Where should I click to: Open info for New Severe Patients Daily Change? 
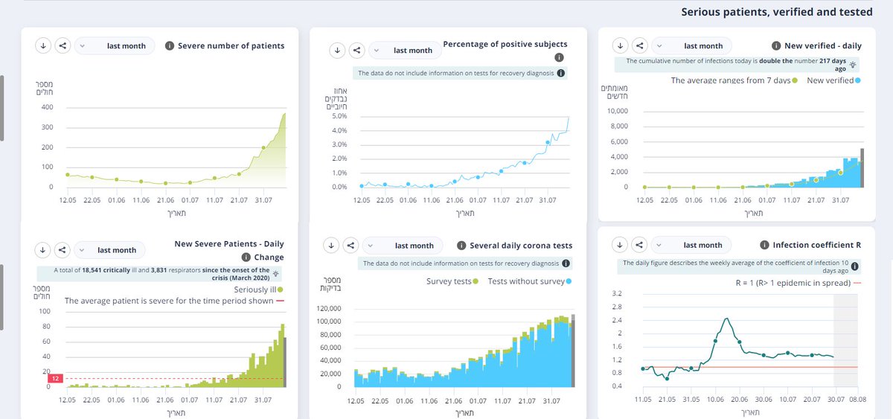pos(247,258)
